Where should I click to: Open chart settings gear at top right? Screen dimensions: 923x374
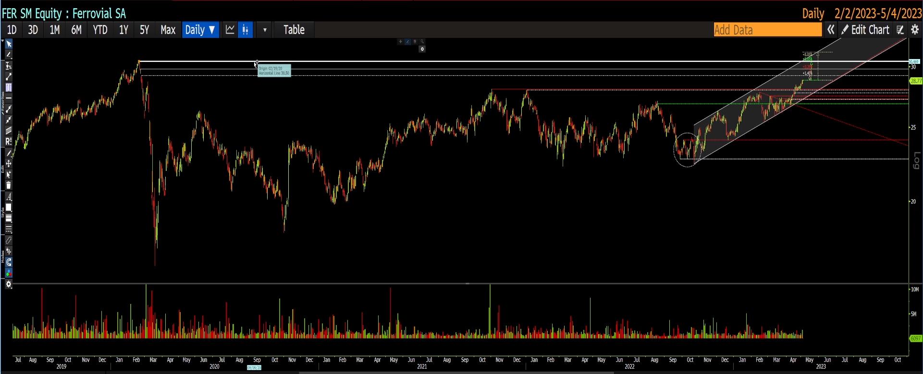[915, 30]
